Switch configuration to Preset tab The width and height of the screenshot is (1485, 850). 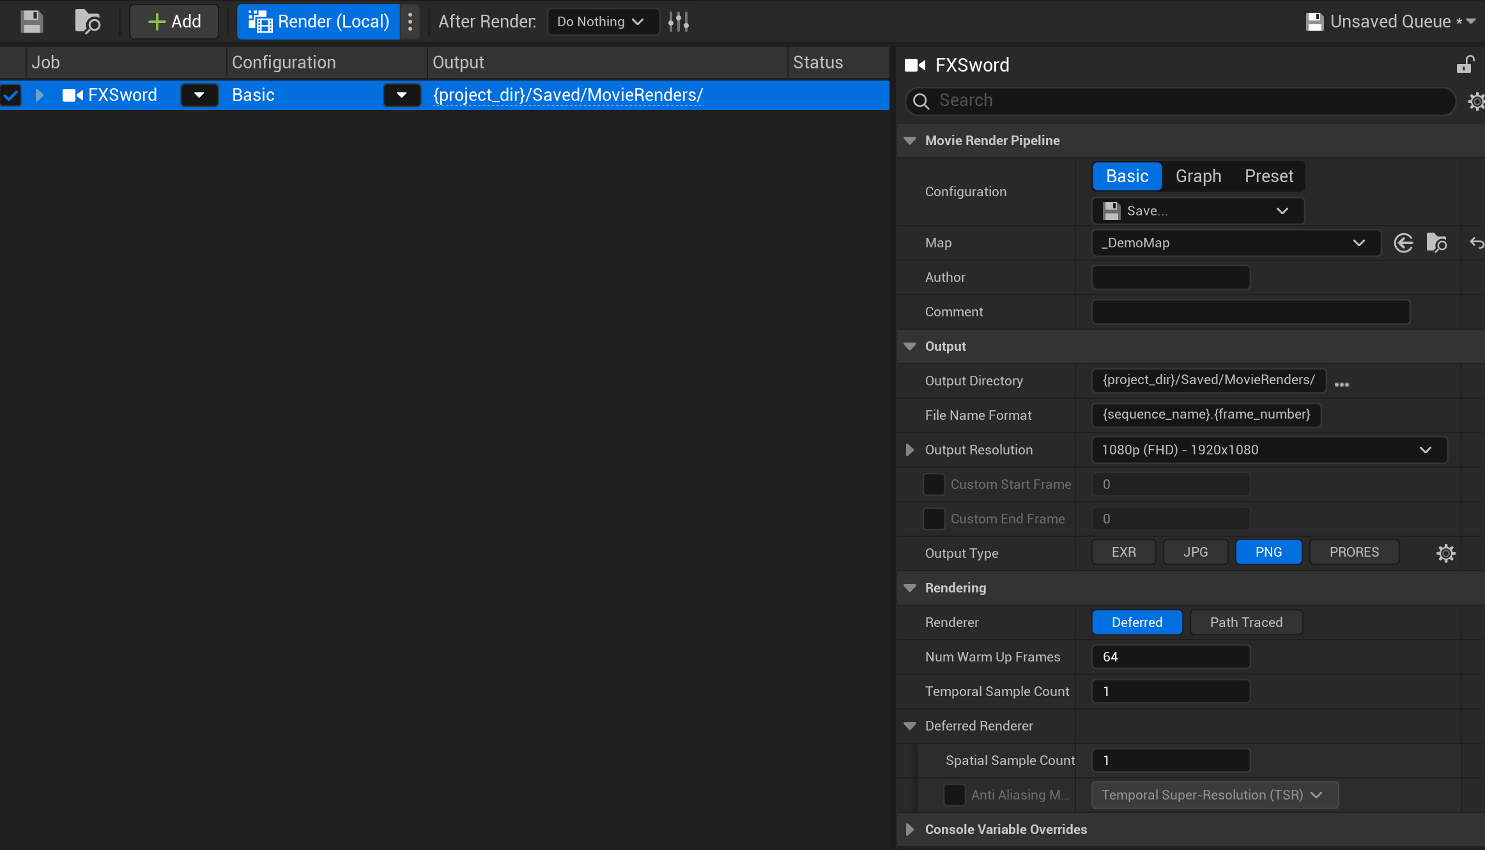[1269, 176]
